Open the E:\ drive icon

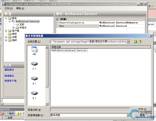tap(34, 93)
